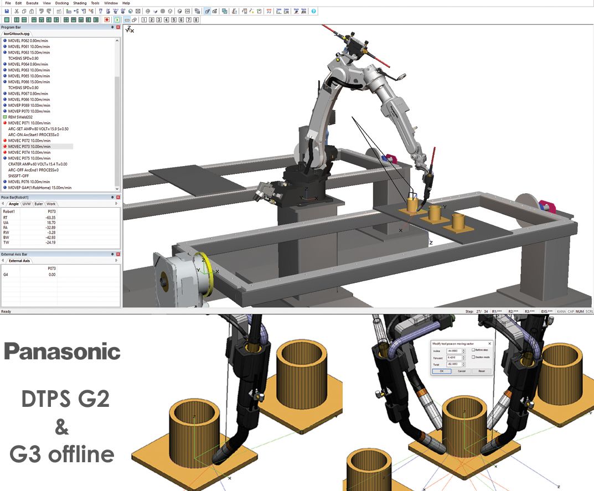Viewport: 594px width, 491px height.
Task: Click Reset in Modify tool pose dialog
Action: [481, 371]
